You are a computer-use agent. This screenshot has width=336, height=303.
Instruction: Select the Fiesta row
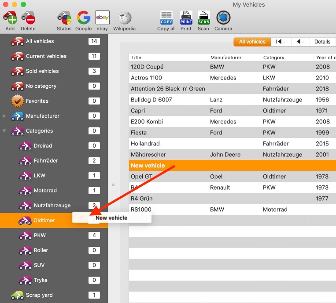tap(233, 133)
